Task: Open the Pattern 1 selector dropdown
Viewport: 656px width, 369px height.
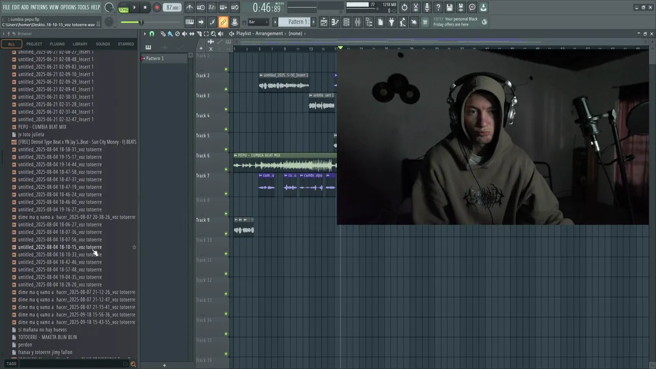Action: (294, 22)
